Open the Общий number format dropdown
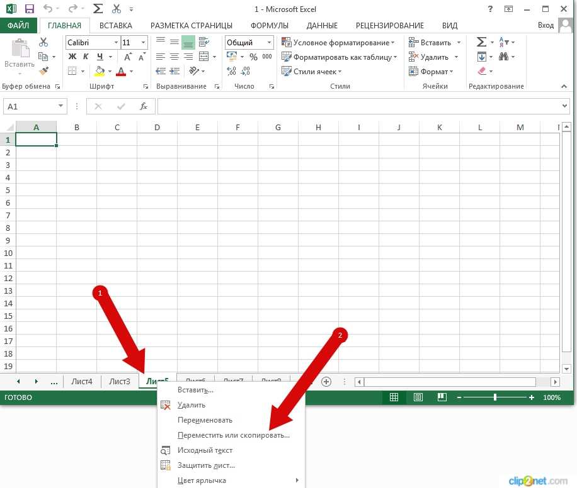577x488 pixels. (x=270, y=42)
